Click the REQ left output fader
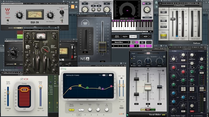 (x=120, y=86)
